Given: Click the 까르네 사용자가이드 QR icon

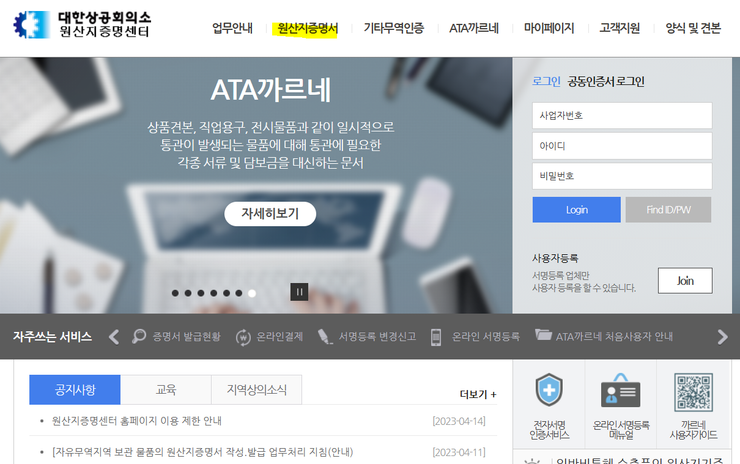Looking at the screenshot, I should [x=694, y=392].
